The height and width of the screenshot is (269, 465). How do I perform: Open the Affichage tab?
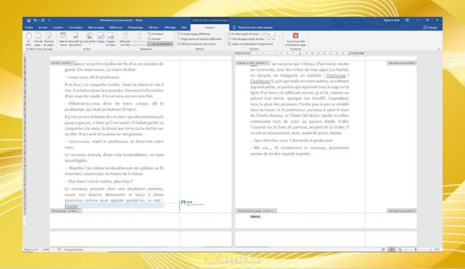click(170, 27)
